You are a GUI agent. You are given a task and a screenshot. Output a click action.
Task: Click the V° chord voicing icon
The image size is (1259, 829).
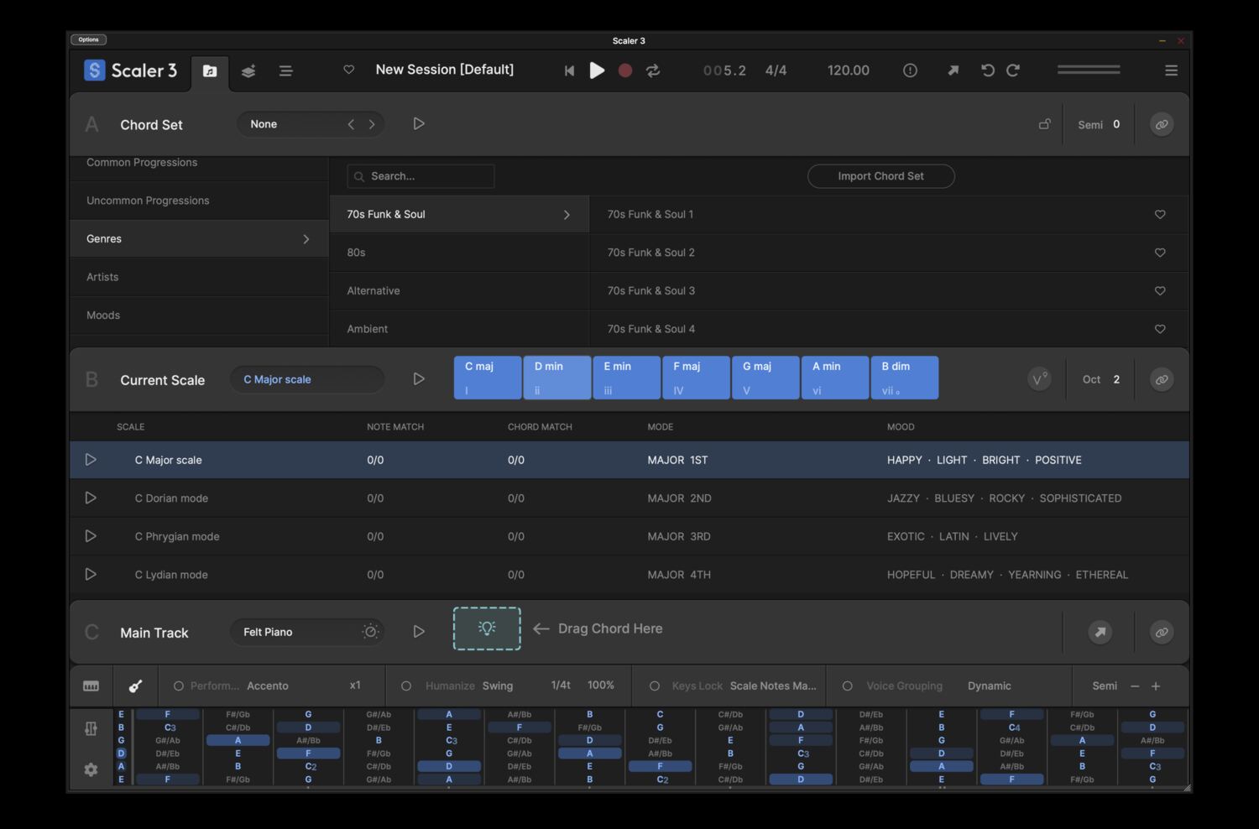(1039, 378)
